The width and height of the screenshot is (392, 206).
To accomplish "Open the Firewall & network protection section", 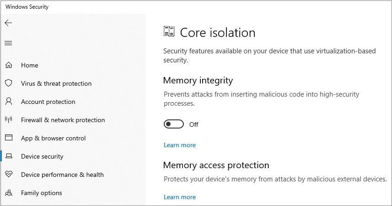I will pyautogui.click(x=63, y=120).
